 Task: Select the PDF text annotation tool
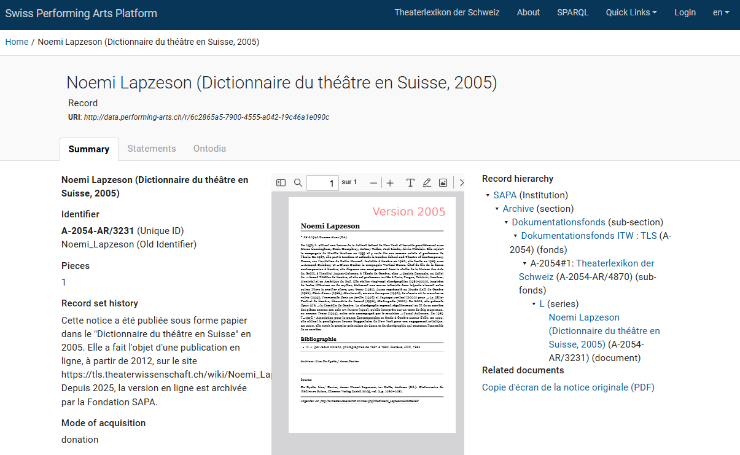[410, 183]
